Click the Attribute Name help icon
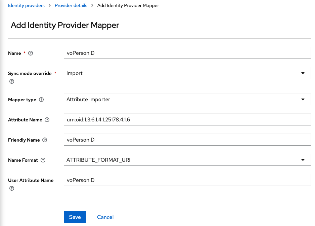Viewport: 315px width, 226px height. (x=47, y=120)
